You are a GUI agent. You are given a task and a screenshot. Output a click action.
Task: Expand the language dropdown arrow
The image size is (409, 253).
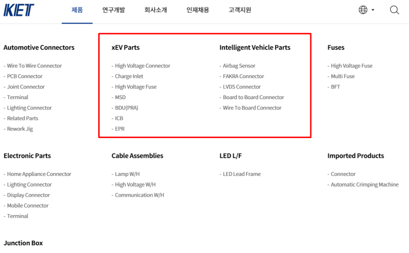pyautogui.click(x=373, y=10)
